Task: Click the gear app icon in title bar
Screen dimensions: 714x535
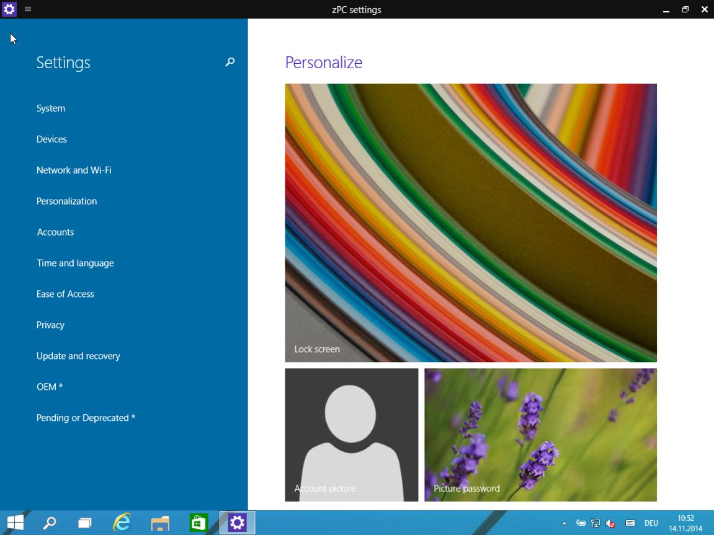Action: 9,9
